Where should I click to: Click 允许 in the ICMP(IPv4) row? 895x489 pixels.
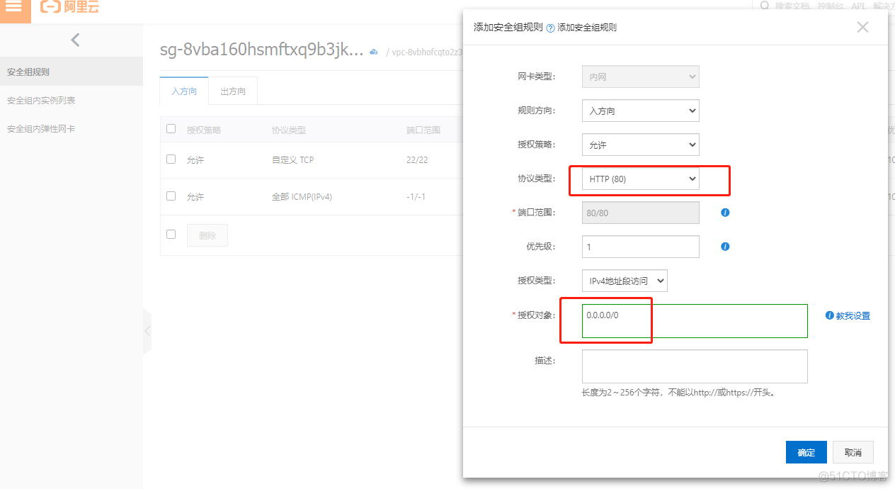(x=195, y=197)
